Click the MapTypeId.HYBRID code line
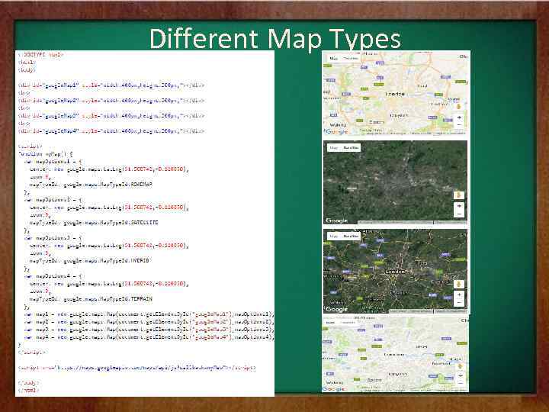Image resolution: width=549 pixels, height=412 pixels. pos(89,261)
